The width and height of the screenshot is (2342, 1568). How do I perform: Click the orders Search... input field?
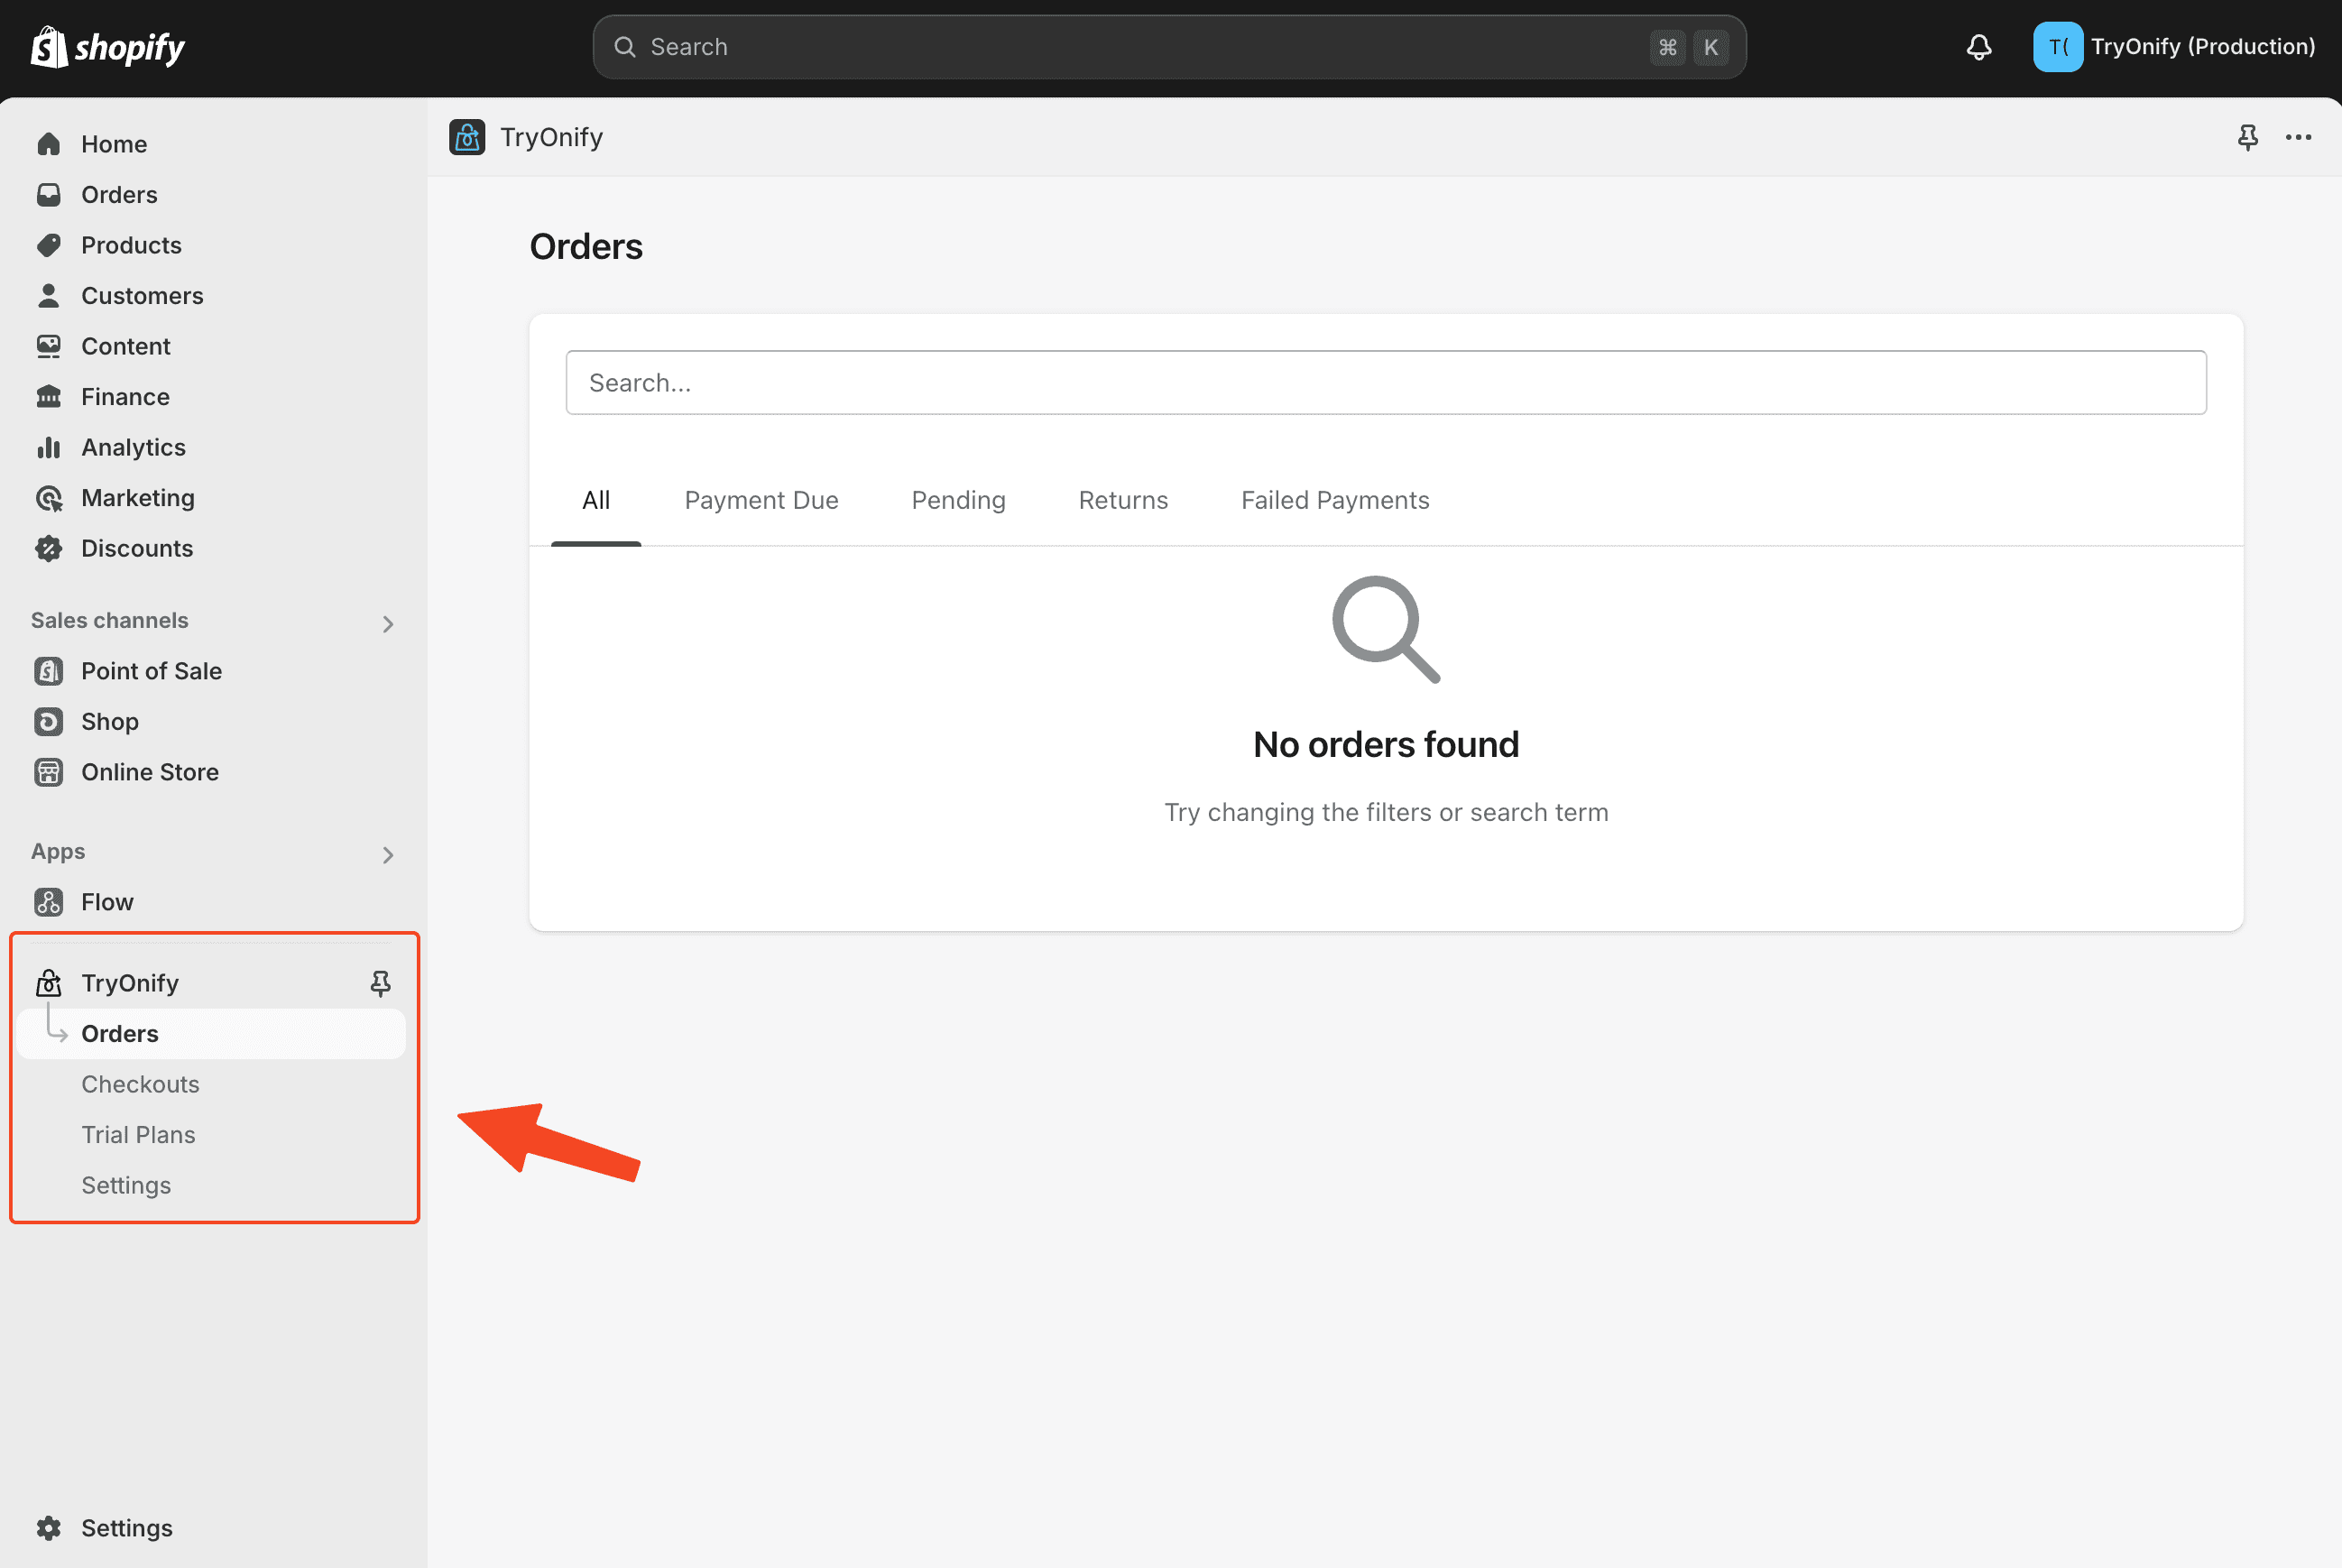pyautogui.click(x=1386, y=382)
